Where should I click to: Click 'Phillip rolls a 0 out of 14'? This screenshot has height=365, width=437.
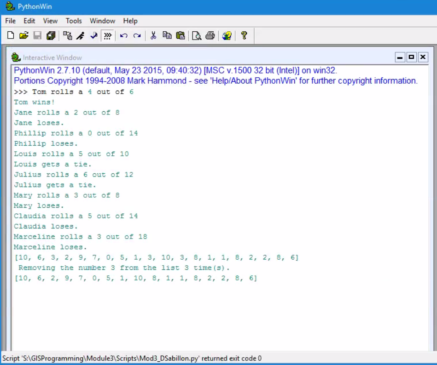pos(76,133)
